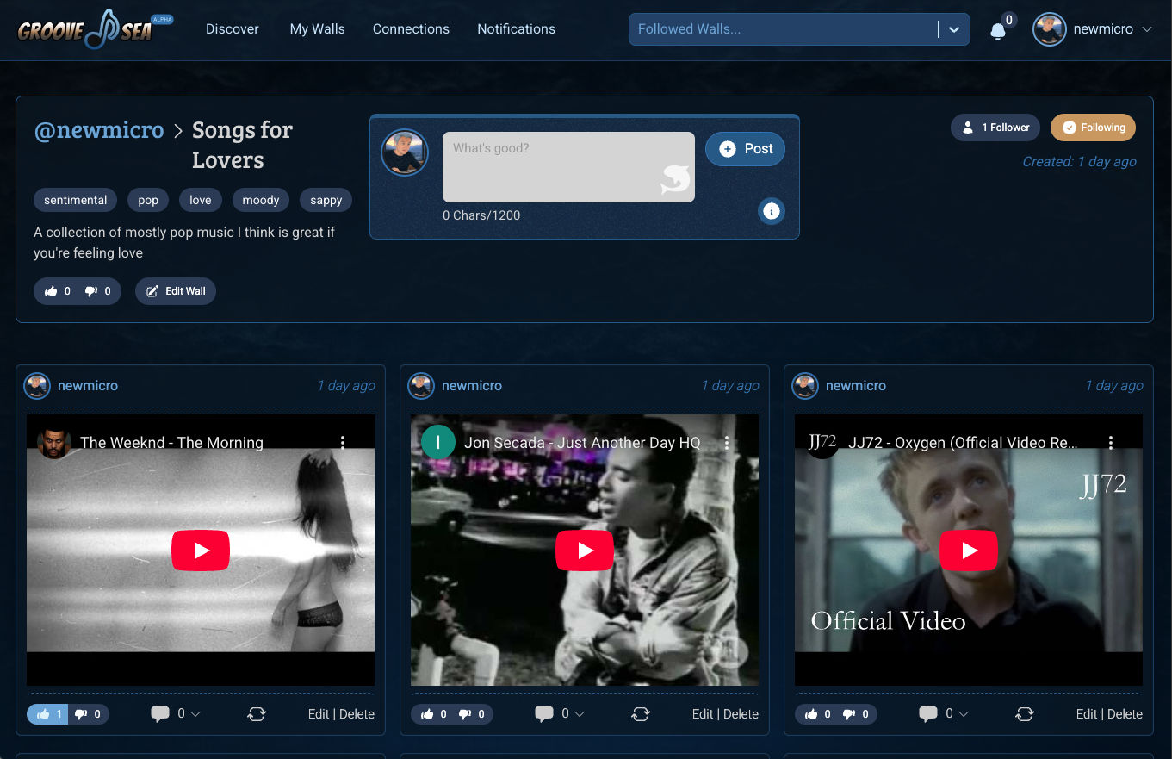Delete the Jon Secada post

point(741,714)
